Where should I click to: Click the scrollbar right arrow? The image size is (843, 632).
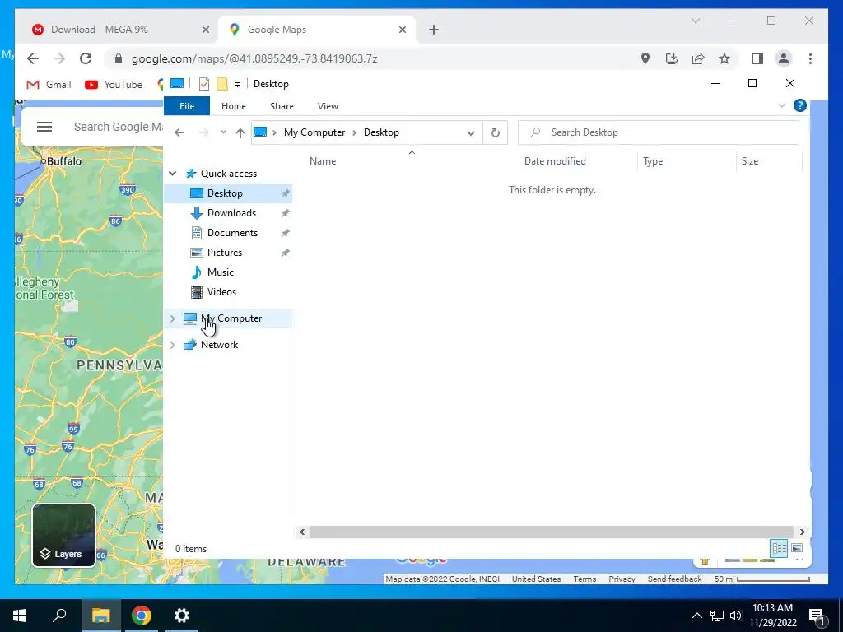tap(802, 532)
